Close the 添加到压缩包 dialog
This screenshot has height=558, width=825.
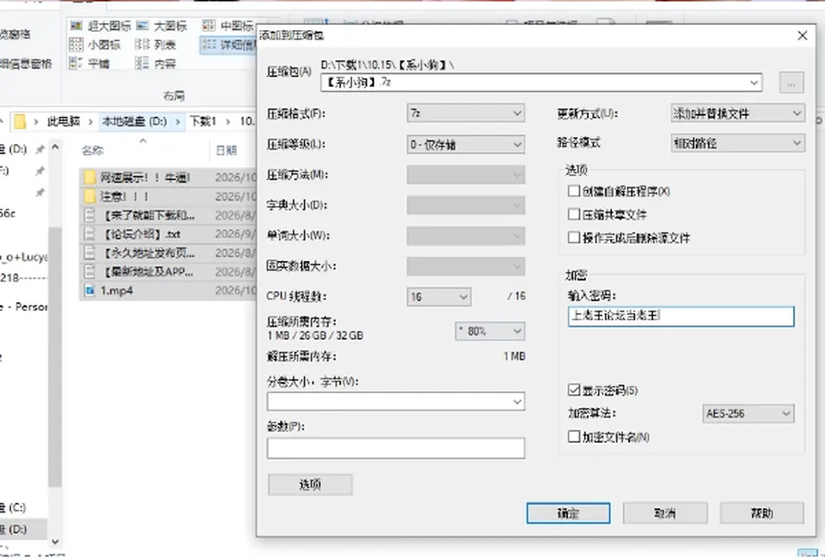(x=803, y=35)
